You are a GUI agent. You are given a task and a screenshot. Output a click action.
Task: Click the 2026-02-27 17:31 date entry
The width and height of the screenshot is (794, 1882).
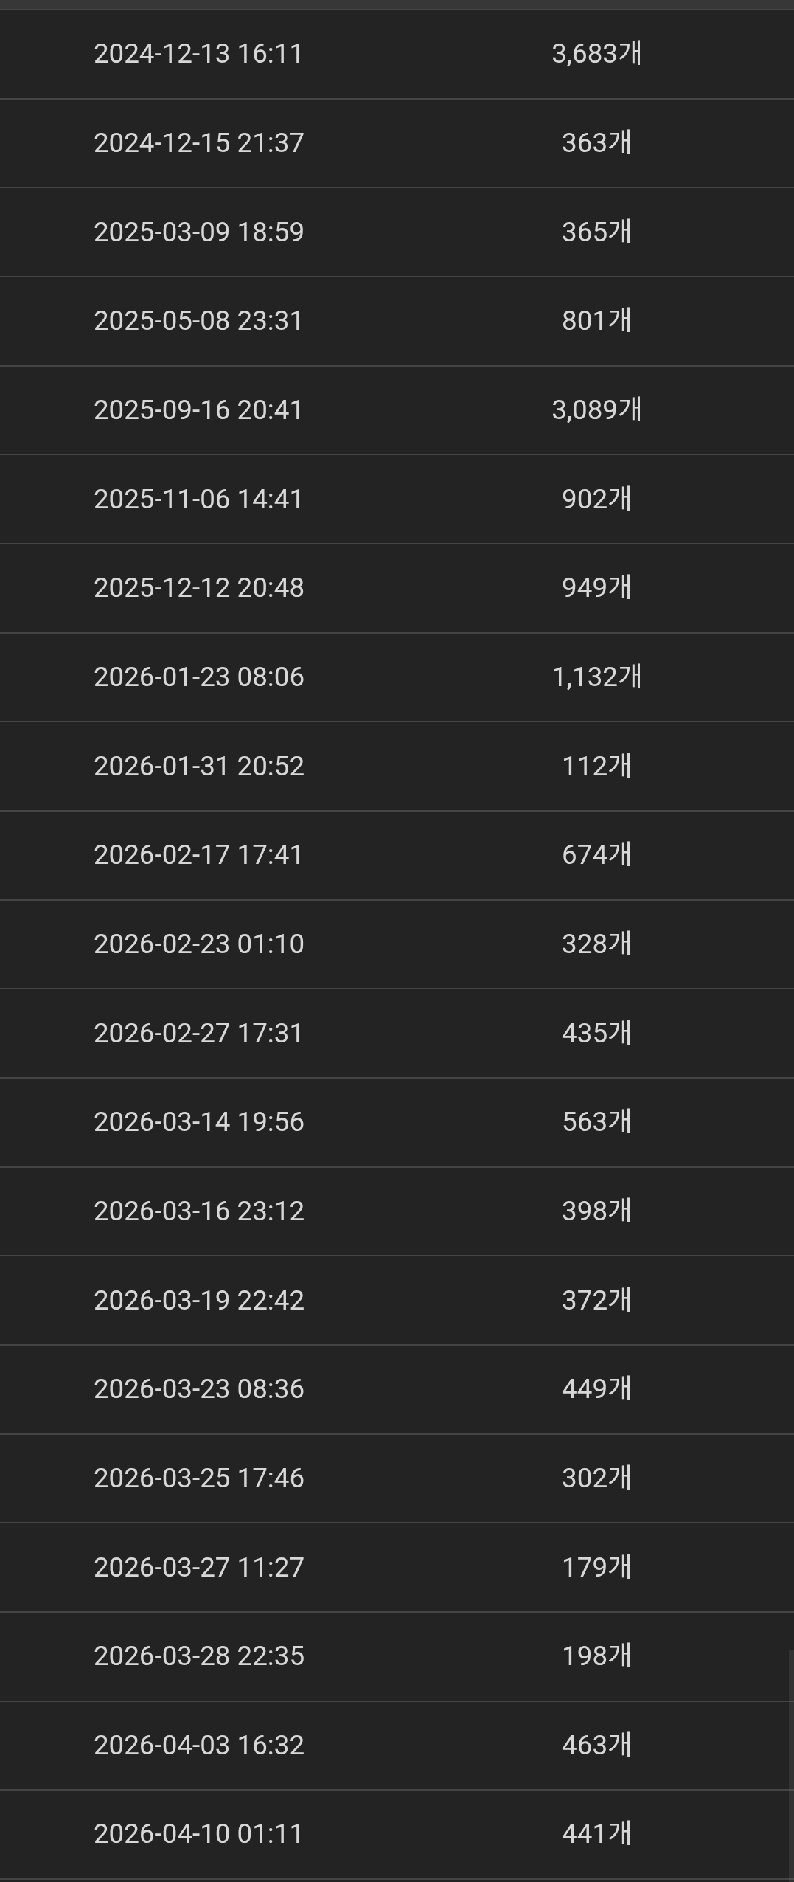[x=198, y=1033]
